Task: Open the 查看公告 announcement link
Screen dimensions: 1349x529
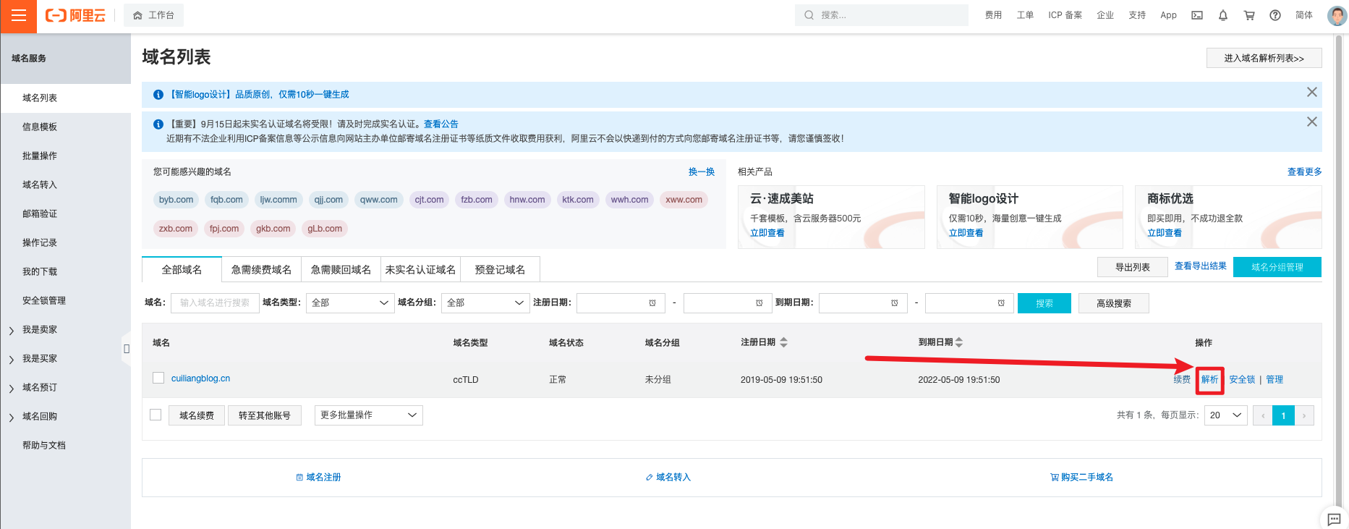Action: 441,124
